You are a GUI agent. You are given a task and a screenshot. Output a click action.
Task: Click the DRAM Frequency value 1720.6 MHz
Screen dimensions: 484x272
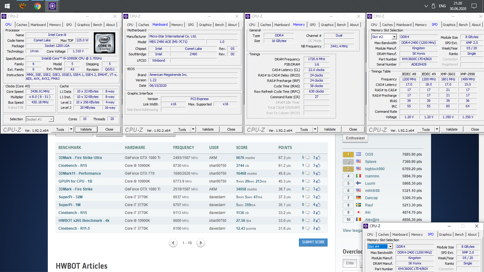click(x=316, y=59)
